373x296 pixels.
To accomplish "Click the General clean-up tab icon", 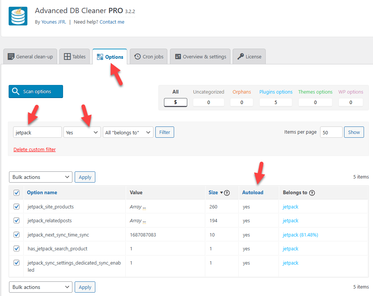I will coord(11,57).
